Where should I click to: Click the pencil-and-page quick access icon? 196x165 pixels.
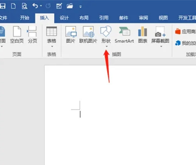tap(59, 6)
